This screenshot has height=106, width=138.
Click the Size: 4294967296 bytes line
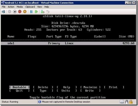tap(67, 26)
